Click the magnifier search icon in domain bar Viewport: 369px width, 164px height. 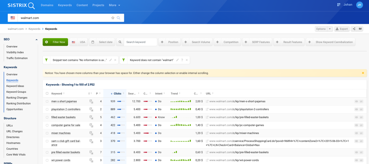coord(119,18)
